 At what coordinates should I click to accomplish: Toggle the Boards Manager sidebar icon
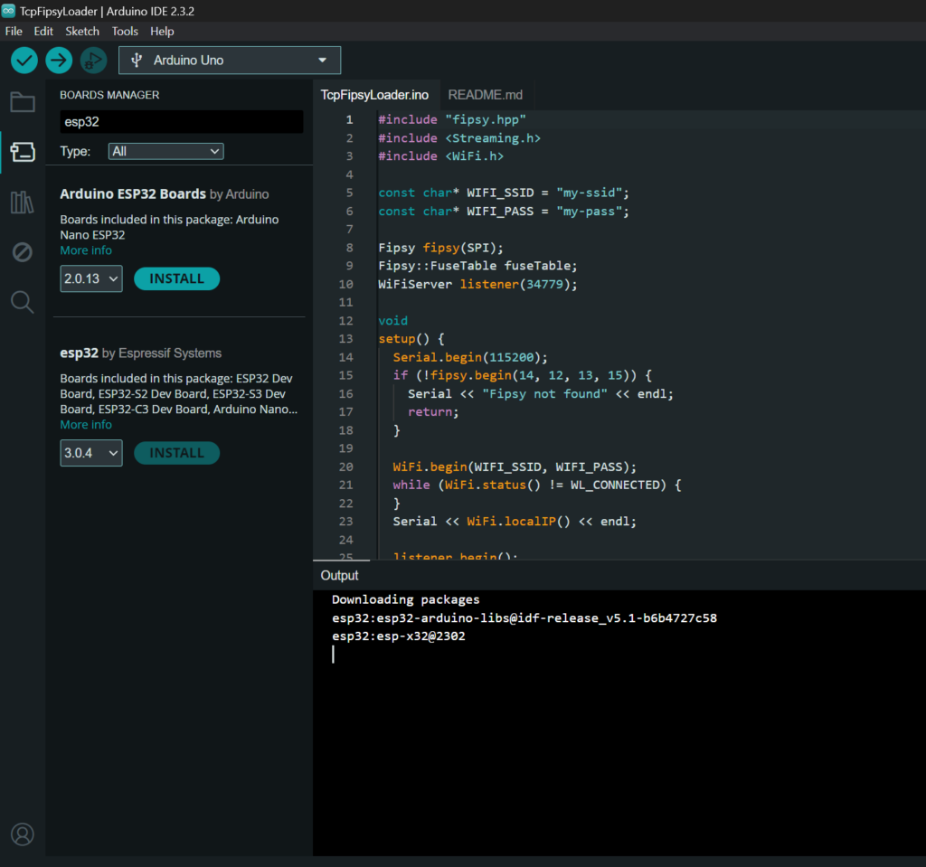23,152
